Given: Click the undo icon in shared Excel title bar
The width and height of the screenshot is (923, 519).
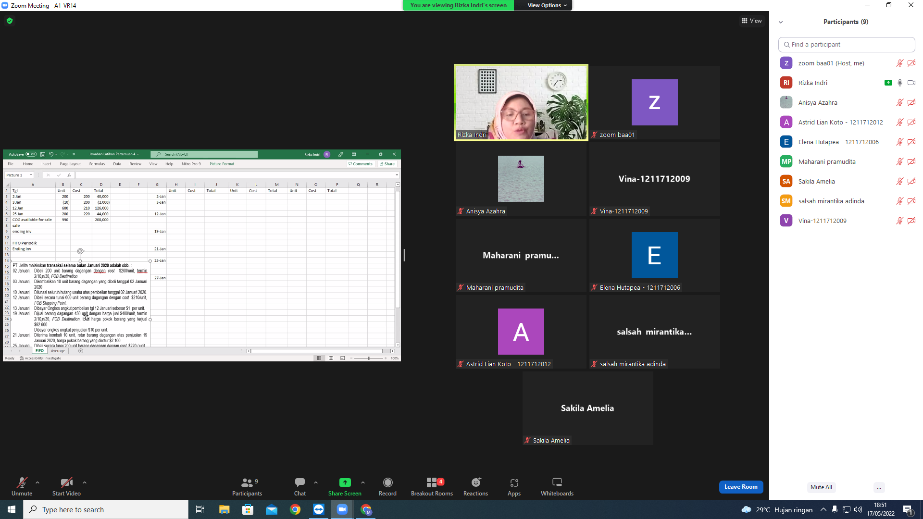Looking at the screenshot, I should (x=50, y=154).
